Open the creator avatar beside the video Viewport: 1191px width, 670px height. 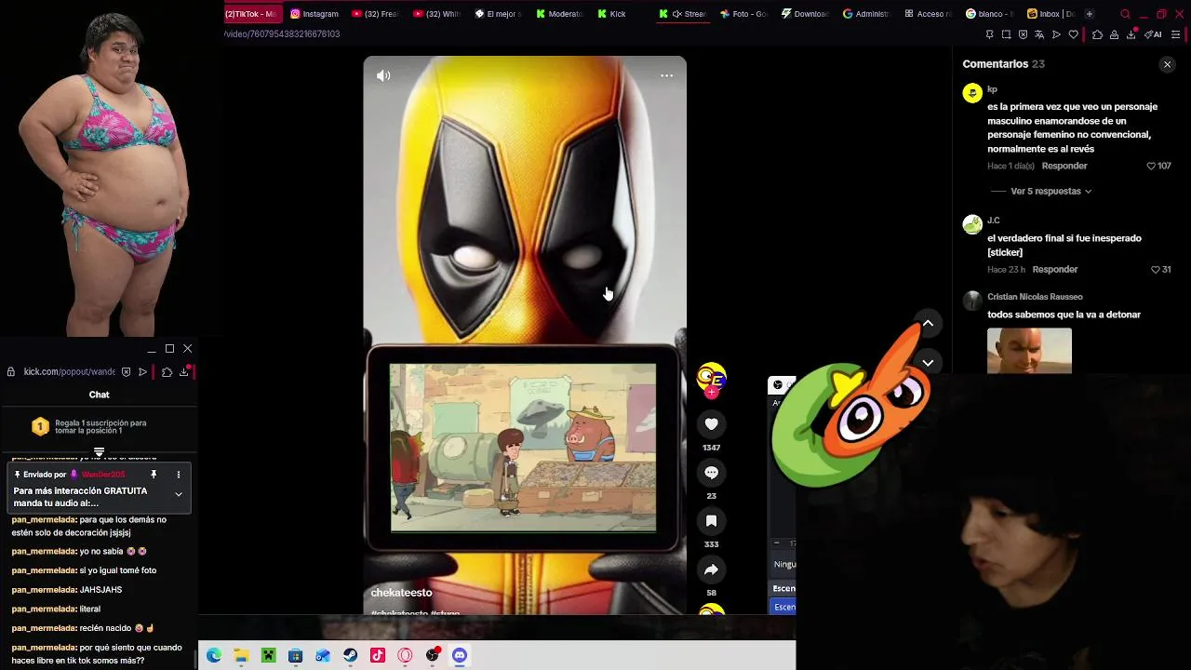[711, 377]
